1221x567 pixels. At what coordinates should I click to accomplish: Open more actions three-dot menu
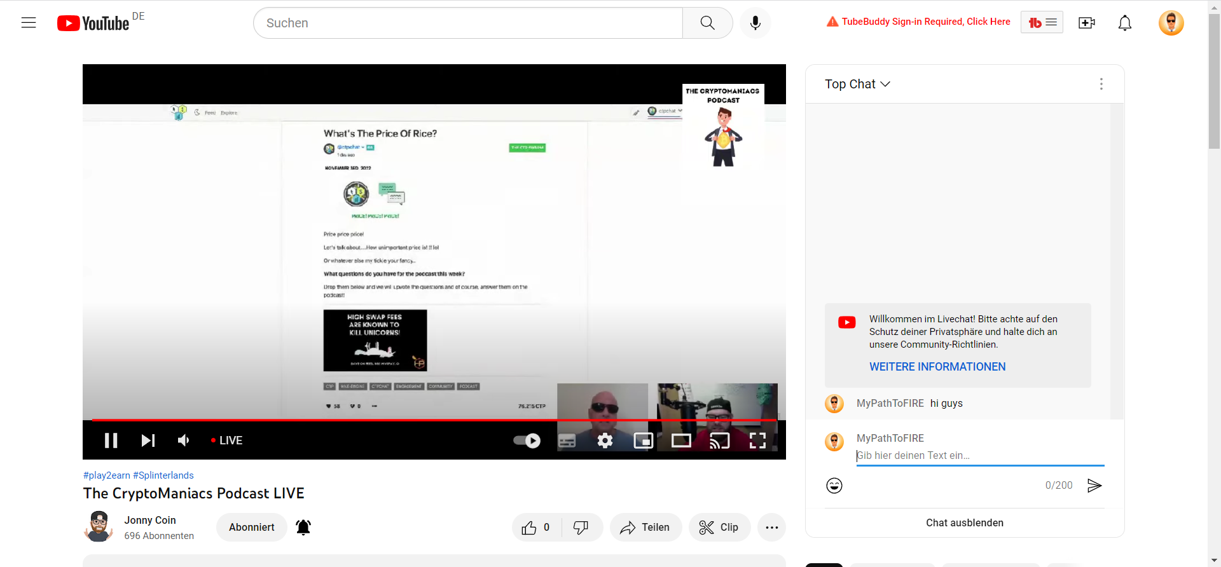[772, 528]
